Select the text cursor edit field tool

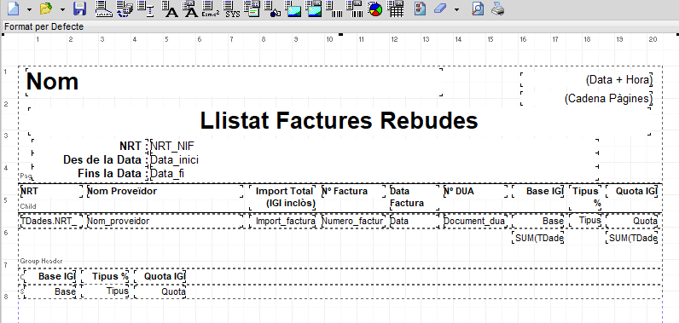147,9
